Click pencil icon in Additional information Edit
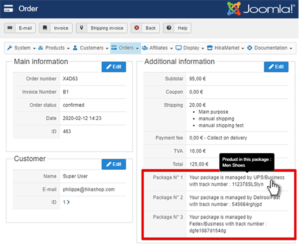Image resolution: width=299 pixels, height=245 pixels. click(x=271, y=67)
